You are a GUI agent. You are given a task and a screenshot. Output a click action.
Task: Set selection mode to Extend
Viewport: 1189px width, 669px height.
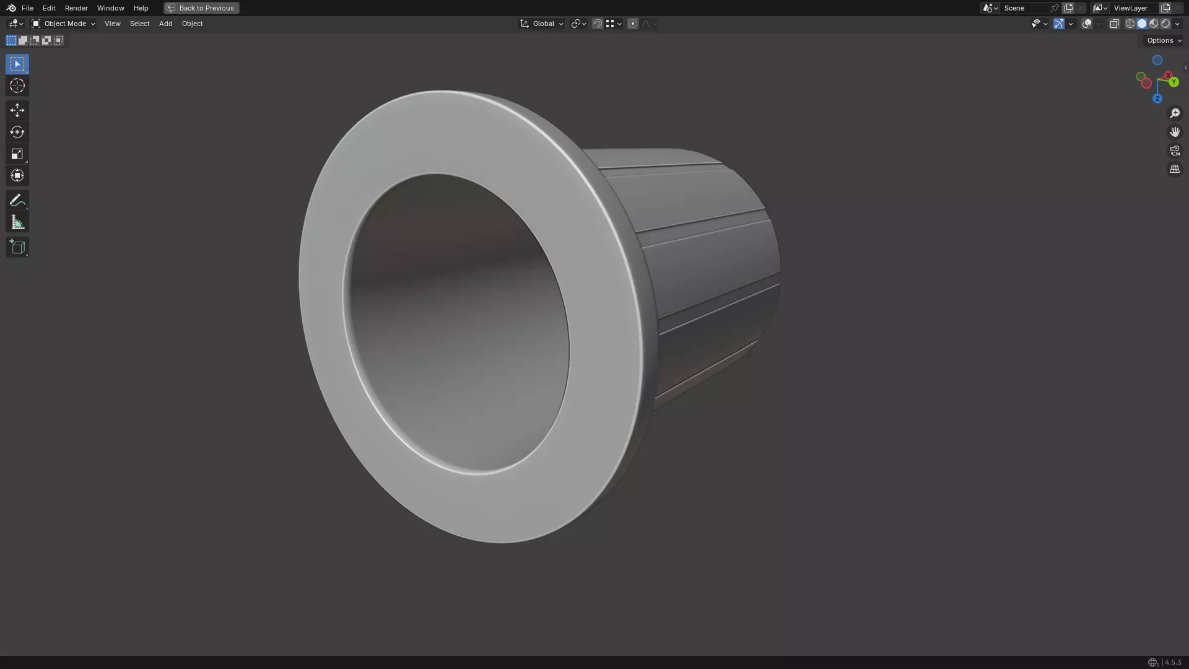(x=23, y=40)
